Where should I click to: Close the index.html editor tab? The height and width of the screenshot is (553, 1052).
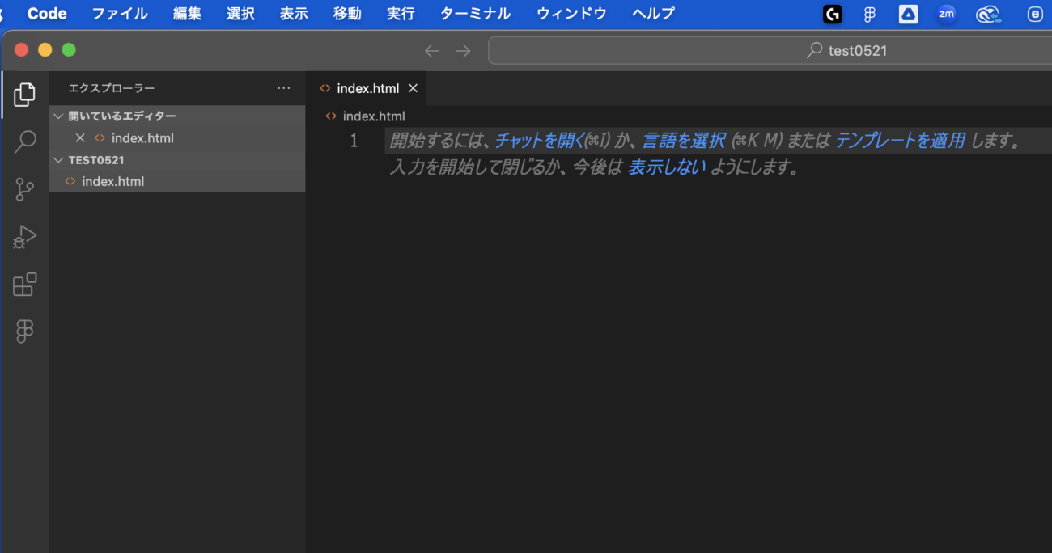coord(413,88)
